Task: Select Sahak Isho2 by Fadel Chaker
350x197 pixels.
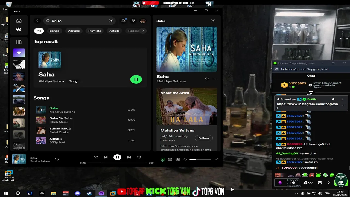Action: (90, 130)
